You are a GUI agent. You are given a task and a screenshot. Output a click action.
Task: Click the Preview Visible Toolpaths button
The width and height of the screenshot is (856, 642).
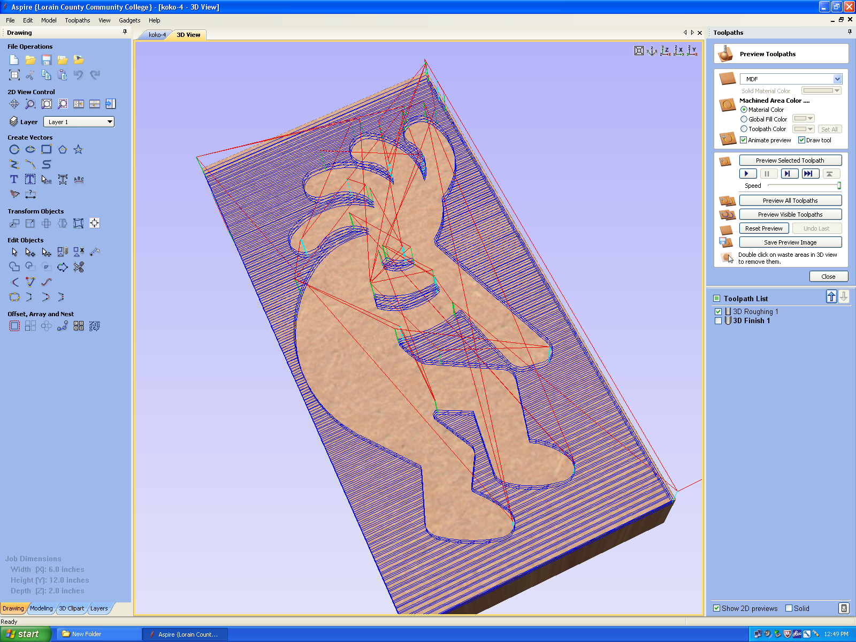pos(790,215)
